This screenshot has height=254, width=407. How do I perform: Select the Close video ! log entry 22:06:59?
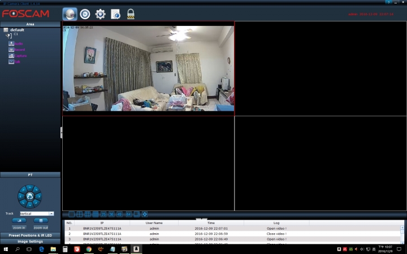tap(232, 234)
